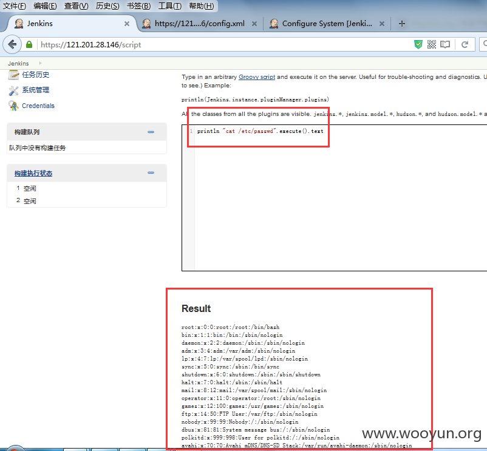Expand the Jenkins breadcrumb arrow
Viewport: 487px width, 451px height.
point(40,63)
